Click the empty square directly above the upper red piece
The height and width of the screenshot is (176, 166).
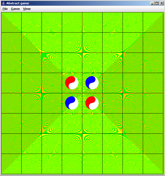pyautogui.click(x=72, y=63)
